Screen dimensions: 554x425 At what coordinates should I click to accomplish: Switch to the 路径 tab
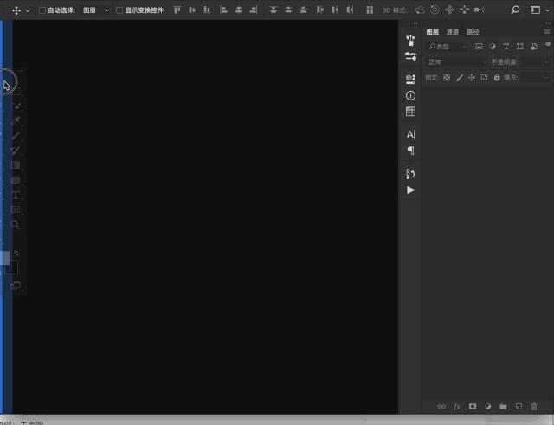[473, 32]
